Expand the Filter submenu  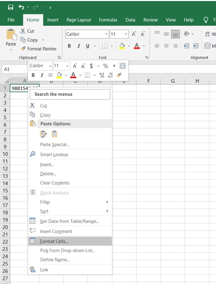pyautogui.click(x=70, y=202)
